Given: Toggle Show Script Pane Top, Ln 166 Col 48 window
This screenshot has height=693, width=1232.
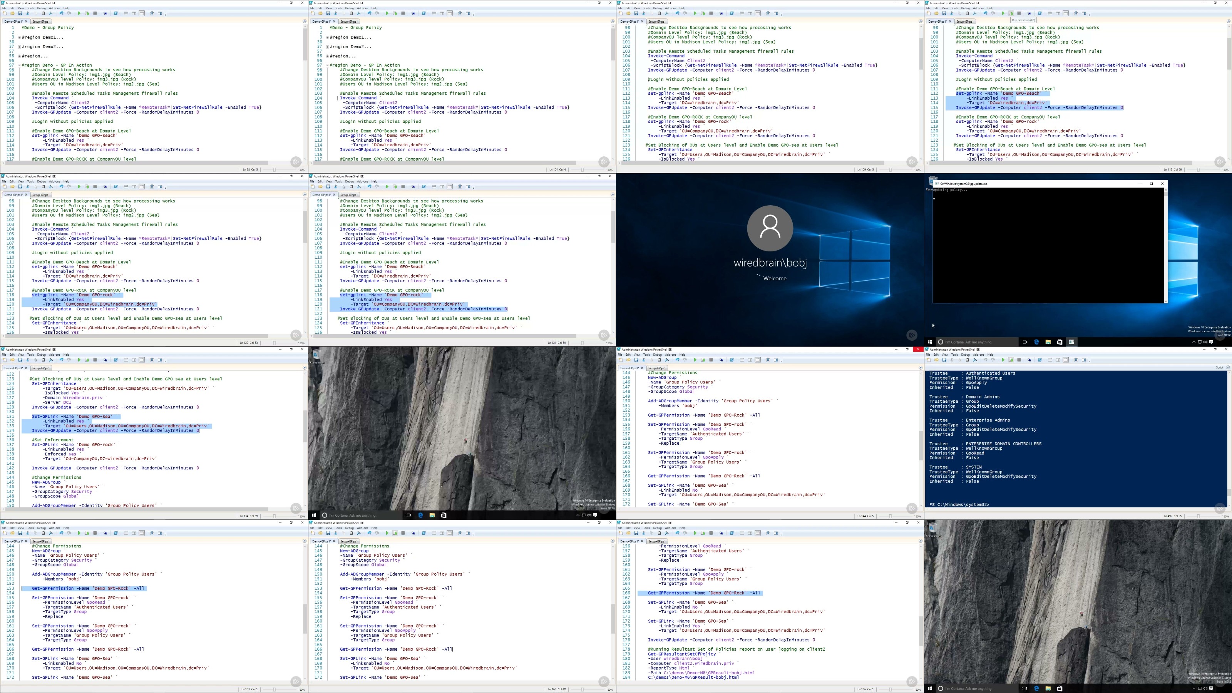Looking at the screenshot, I should coord(434,533).
